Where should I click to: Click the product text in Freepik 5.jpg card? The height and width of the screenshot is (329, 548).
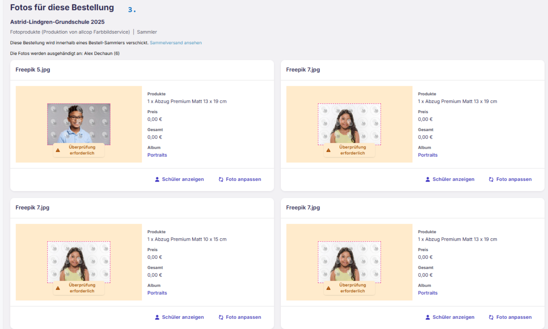(x=187, y=101)
